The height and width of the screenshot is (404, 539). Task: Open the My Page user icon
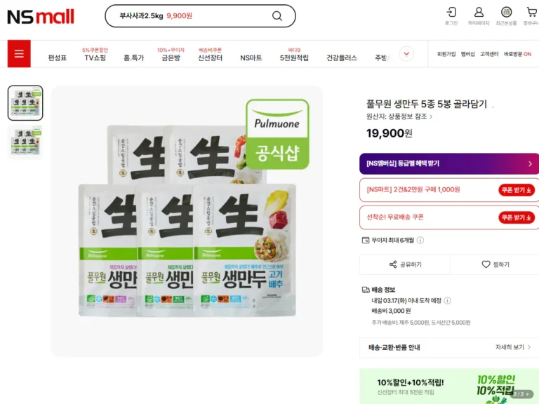point(479,13)
